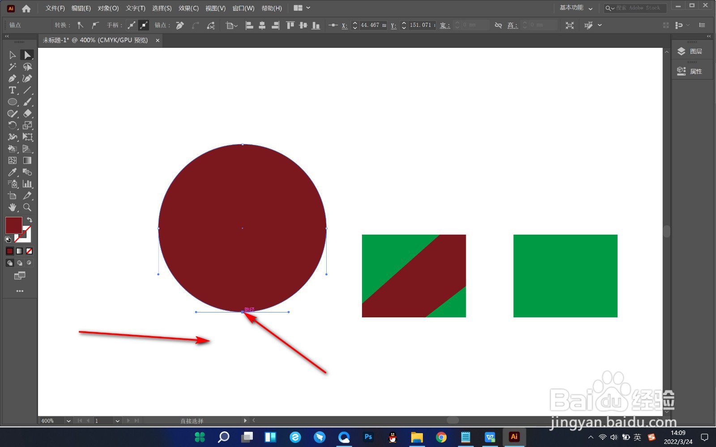Viewport: 716px width, 447px height.
Task: Select the Eyedropper tool
Action: tap(13, 172)
